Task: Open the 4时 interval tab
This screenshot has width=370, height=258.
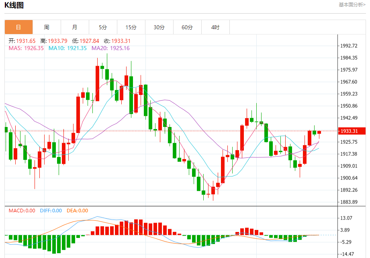Action: 215,27
